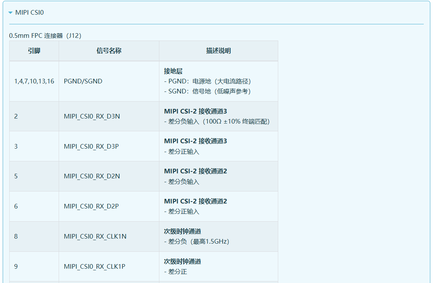Click the PGND/SGND signal name
433x283 pixels.
click(83, 81)
